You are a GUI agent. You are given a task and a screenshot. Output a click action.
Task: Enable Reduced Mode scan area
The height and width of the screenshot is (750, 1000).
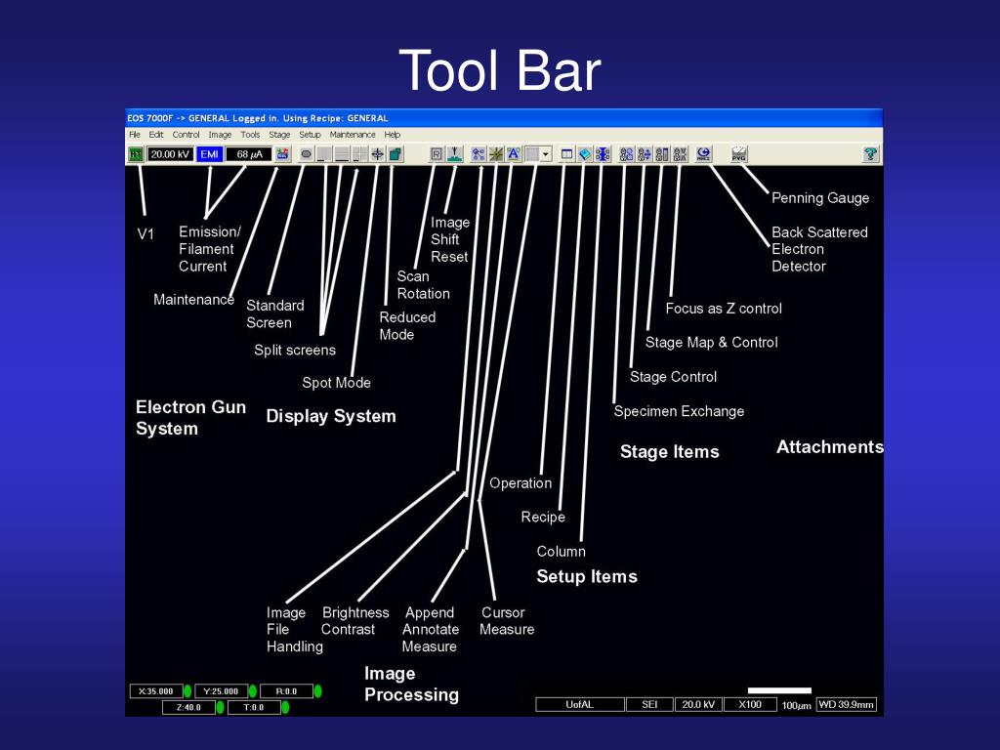tap(396, 154)
